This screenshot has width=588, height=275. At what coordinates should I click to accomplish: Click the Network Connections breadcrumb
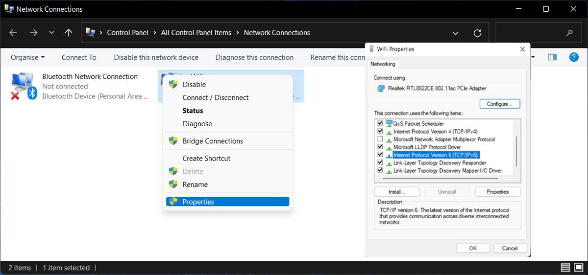(277, 33)
